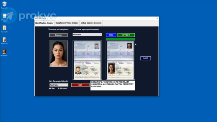
Task: Click inside the generated identity text box
Action: coord(113,86)
